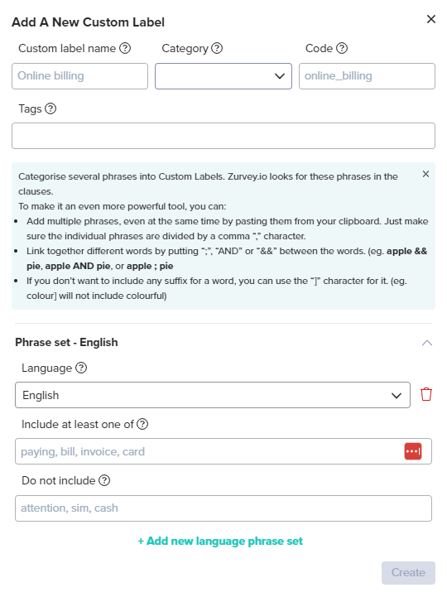Open the English language dropdown
The height and width of the screenshot is (597, 447).
pos(213,395)
